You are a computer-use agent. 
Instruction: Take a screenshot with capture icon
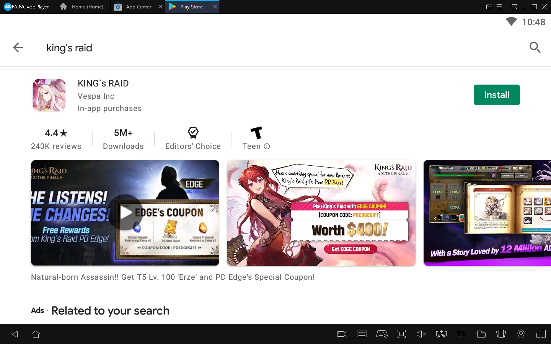click(x=402, y=334)
